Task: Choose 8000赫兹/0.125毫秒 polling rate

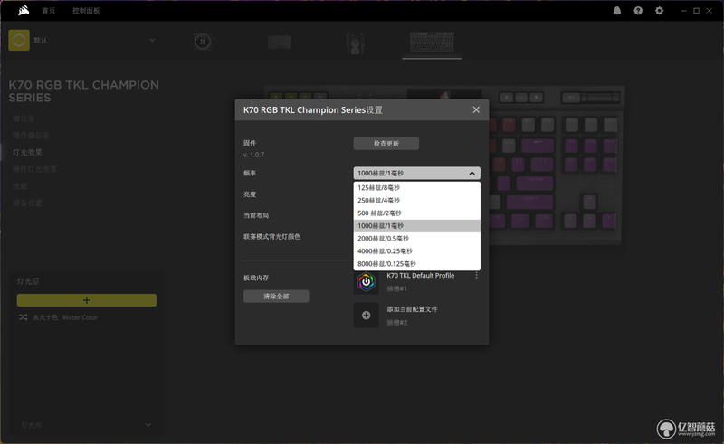Action: pyautogui.click(x=416, y=264)
